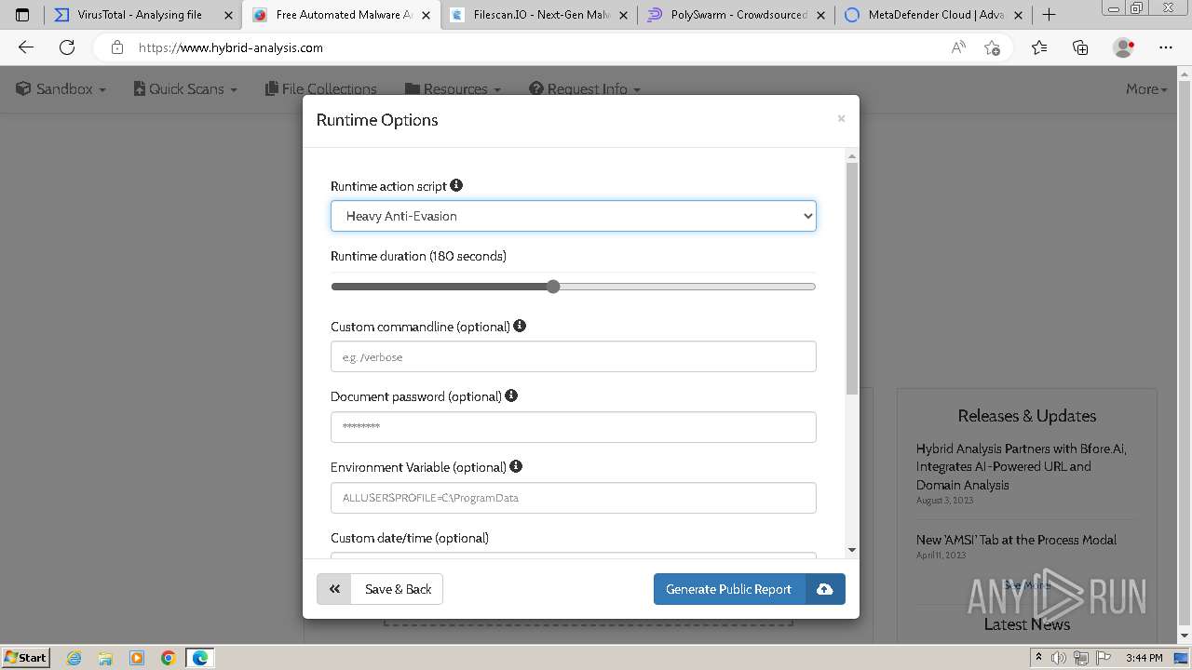Click info icon beside Runtime action script

click(x=456, y=185)
